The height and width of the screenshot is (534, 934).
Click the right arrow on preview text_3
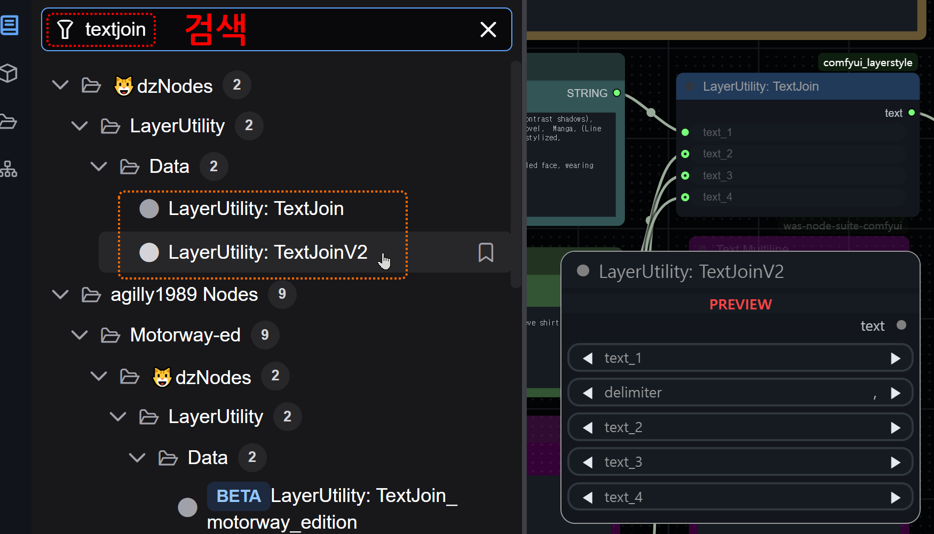896,463
